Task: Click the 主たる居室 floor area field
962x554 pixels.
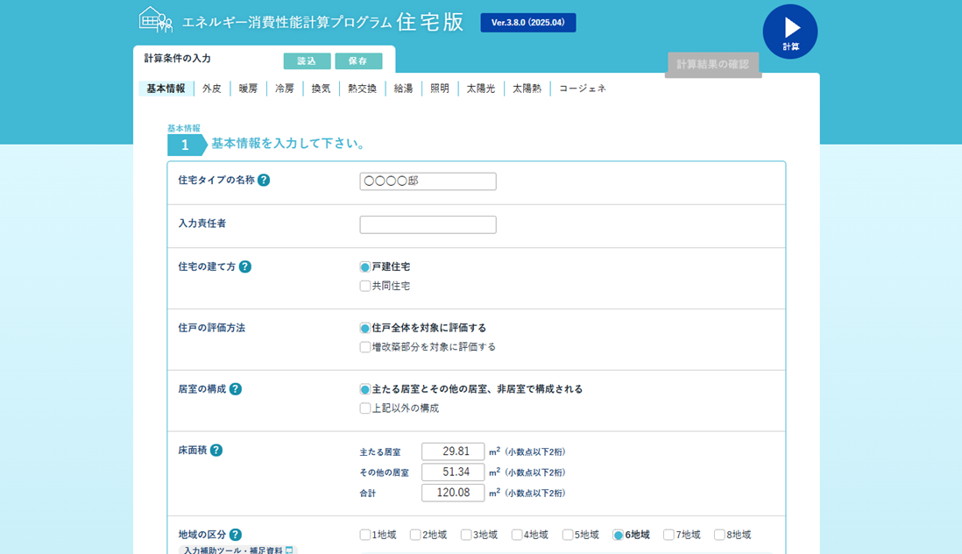Action: point(453,451)
